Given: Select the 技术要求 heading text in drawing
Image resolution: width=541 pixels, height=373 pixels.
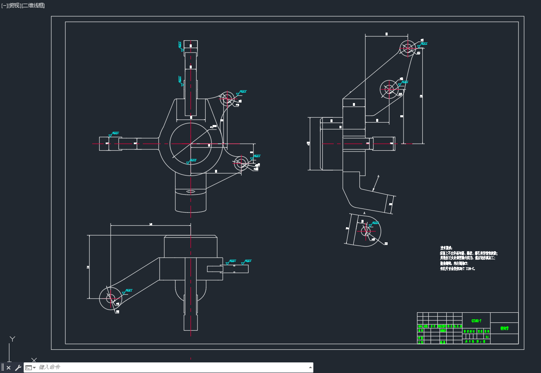Looking at the screenshot, I should pyautogui.click(x=446, y=248).
